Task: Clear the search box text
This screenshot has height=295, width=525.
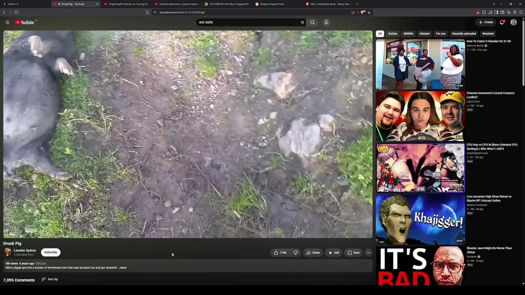Action: [x=303, y=22]
